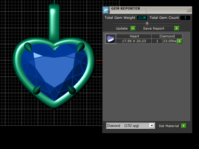Viewport: 199px width, 149px height.
Task: Select the top-right prong on the heart
Action: (x=80, y=47)
